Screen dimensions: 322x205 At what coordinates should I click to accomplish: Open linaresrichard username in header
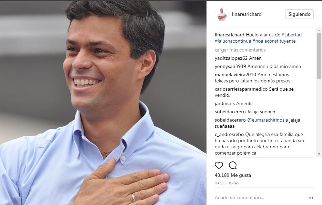pos(246,14)
